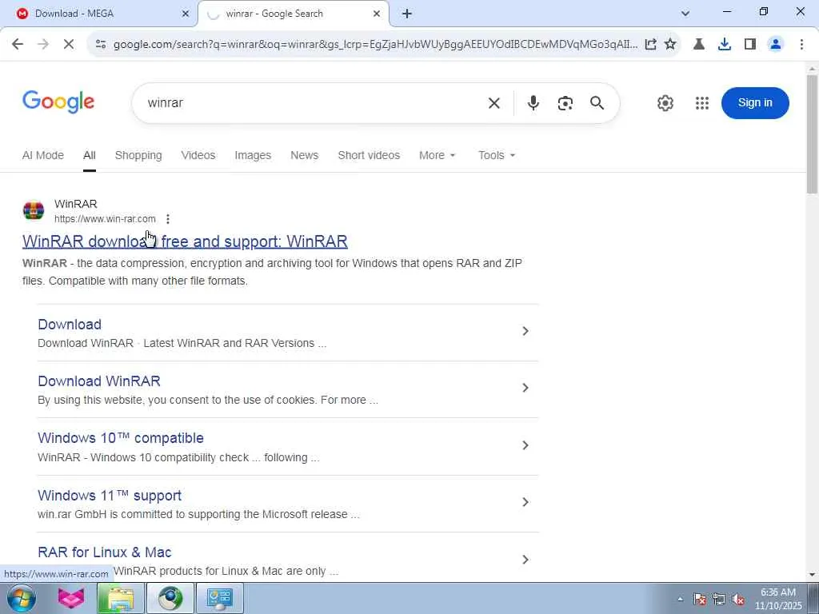
Task: Click scrollbar down arrow at page bottom
Action: tap(812, 575)
